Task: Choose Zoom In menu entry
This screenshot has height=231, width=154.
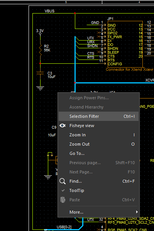Action: coord(98,135)
